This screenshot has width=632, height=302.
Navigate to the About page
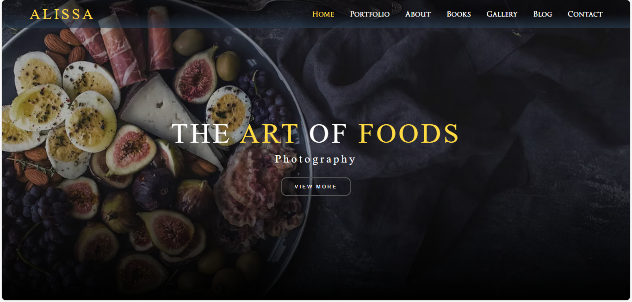pos(418,14)
